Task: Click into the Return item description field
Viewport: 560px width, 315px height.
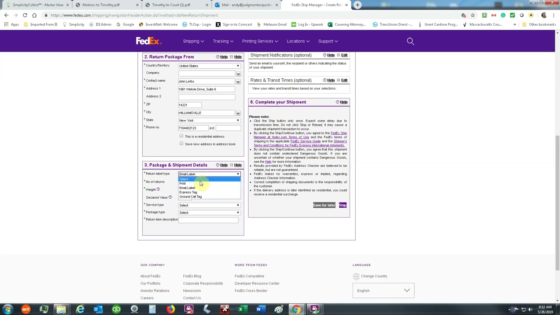Action: (209, 220)
